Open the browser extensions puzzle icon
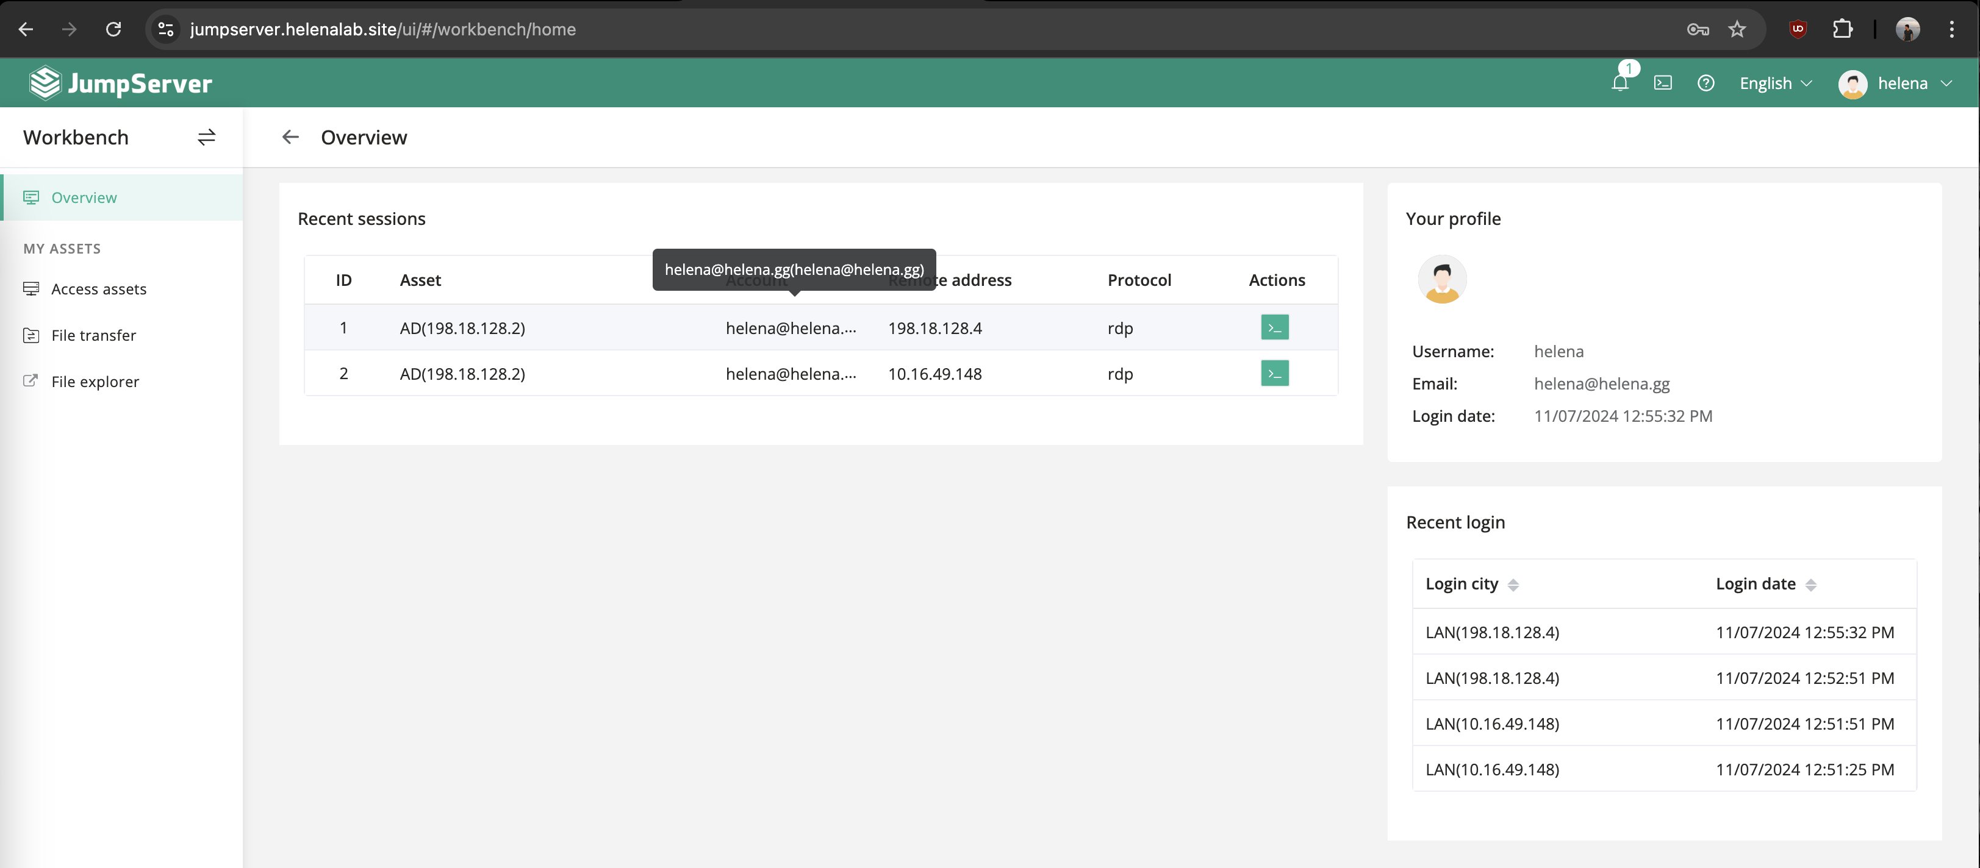1980x868 pixels. point(1842,29)
